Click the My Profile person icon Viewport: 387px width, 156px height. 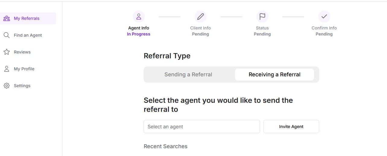[7, 69]
